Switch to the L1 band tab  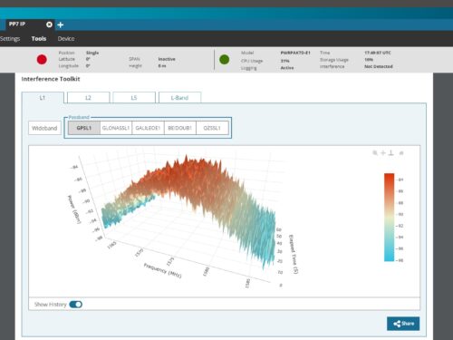[x=43, y=98]
